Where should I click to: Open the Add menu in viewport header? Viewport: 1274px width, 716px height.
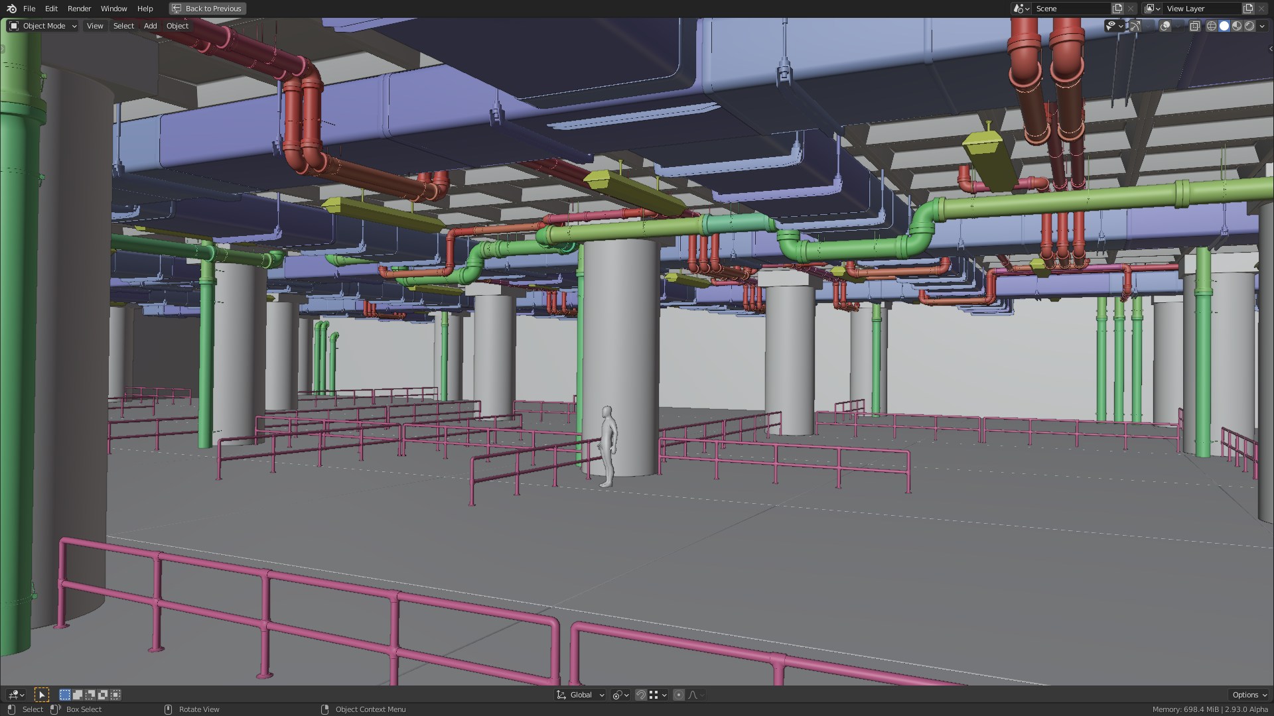(x=150, y=26)
